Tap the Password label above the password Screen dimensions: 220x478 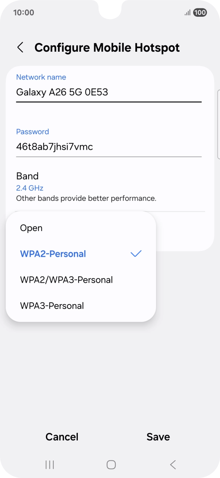(x=32, y=132)
